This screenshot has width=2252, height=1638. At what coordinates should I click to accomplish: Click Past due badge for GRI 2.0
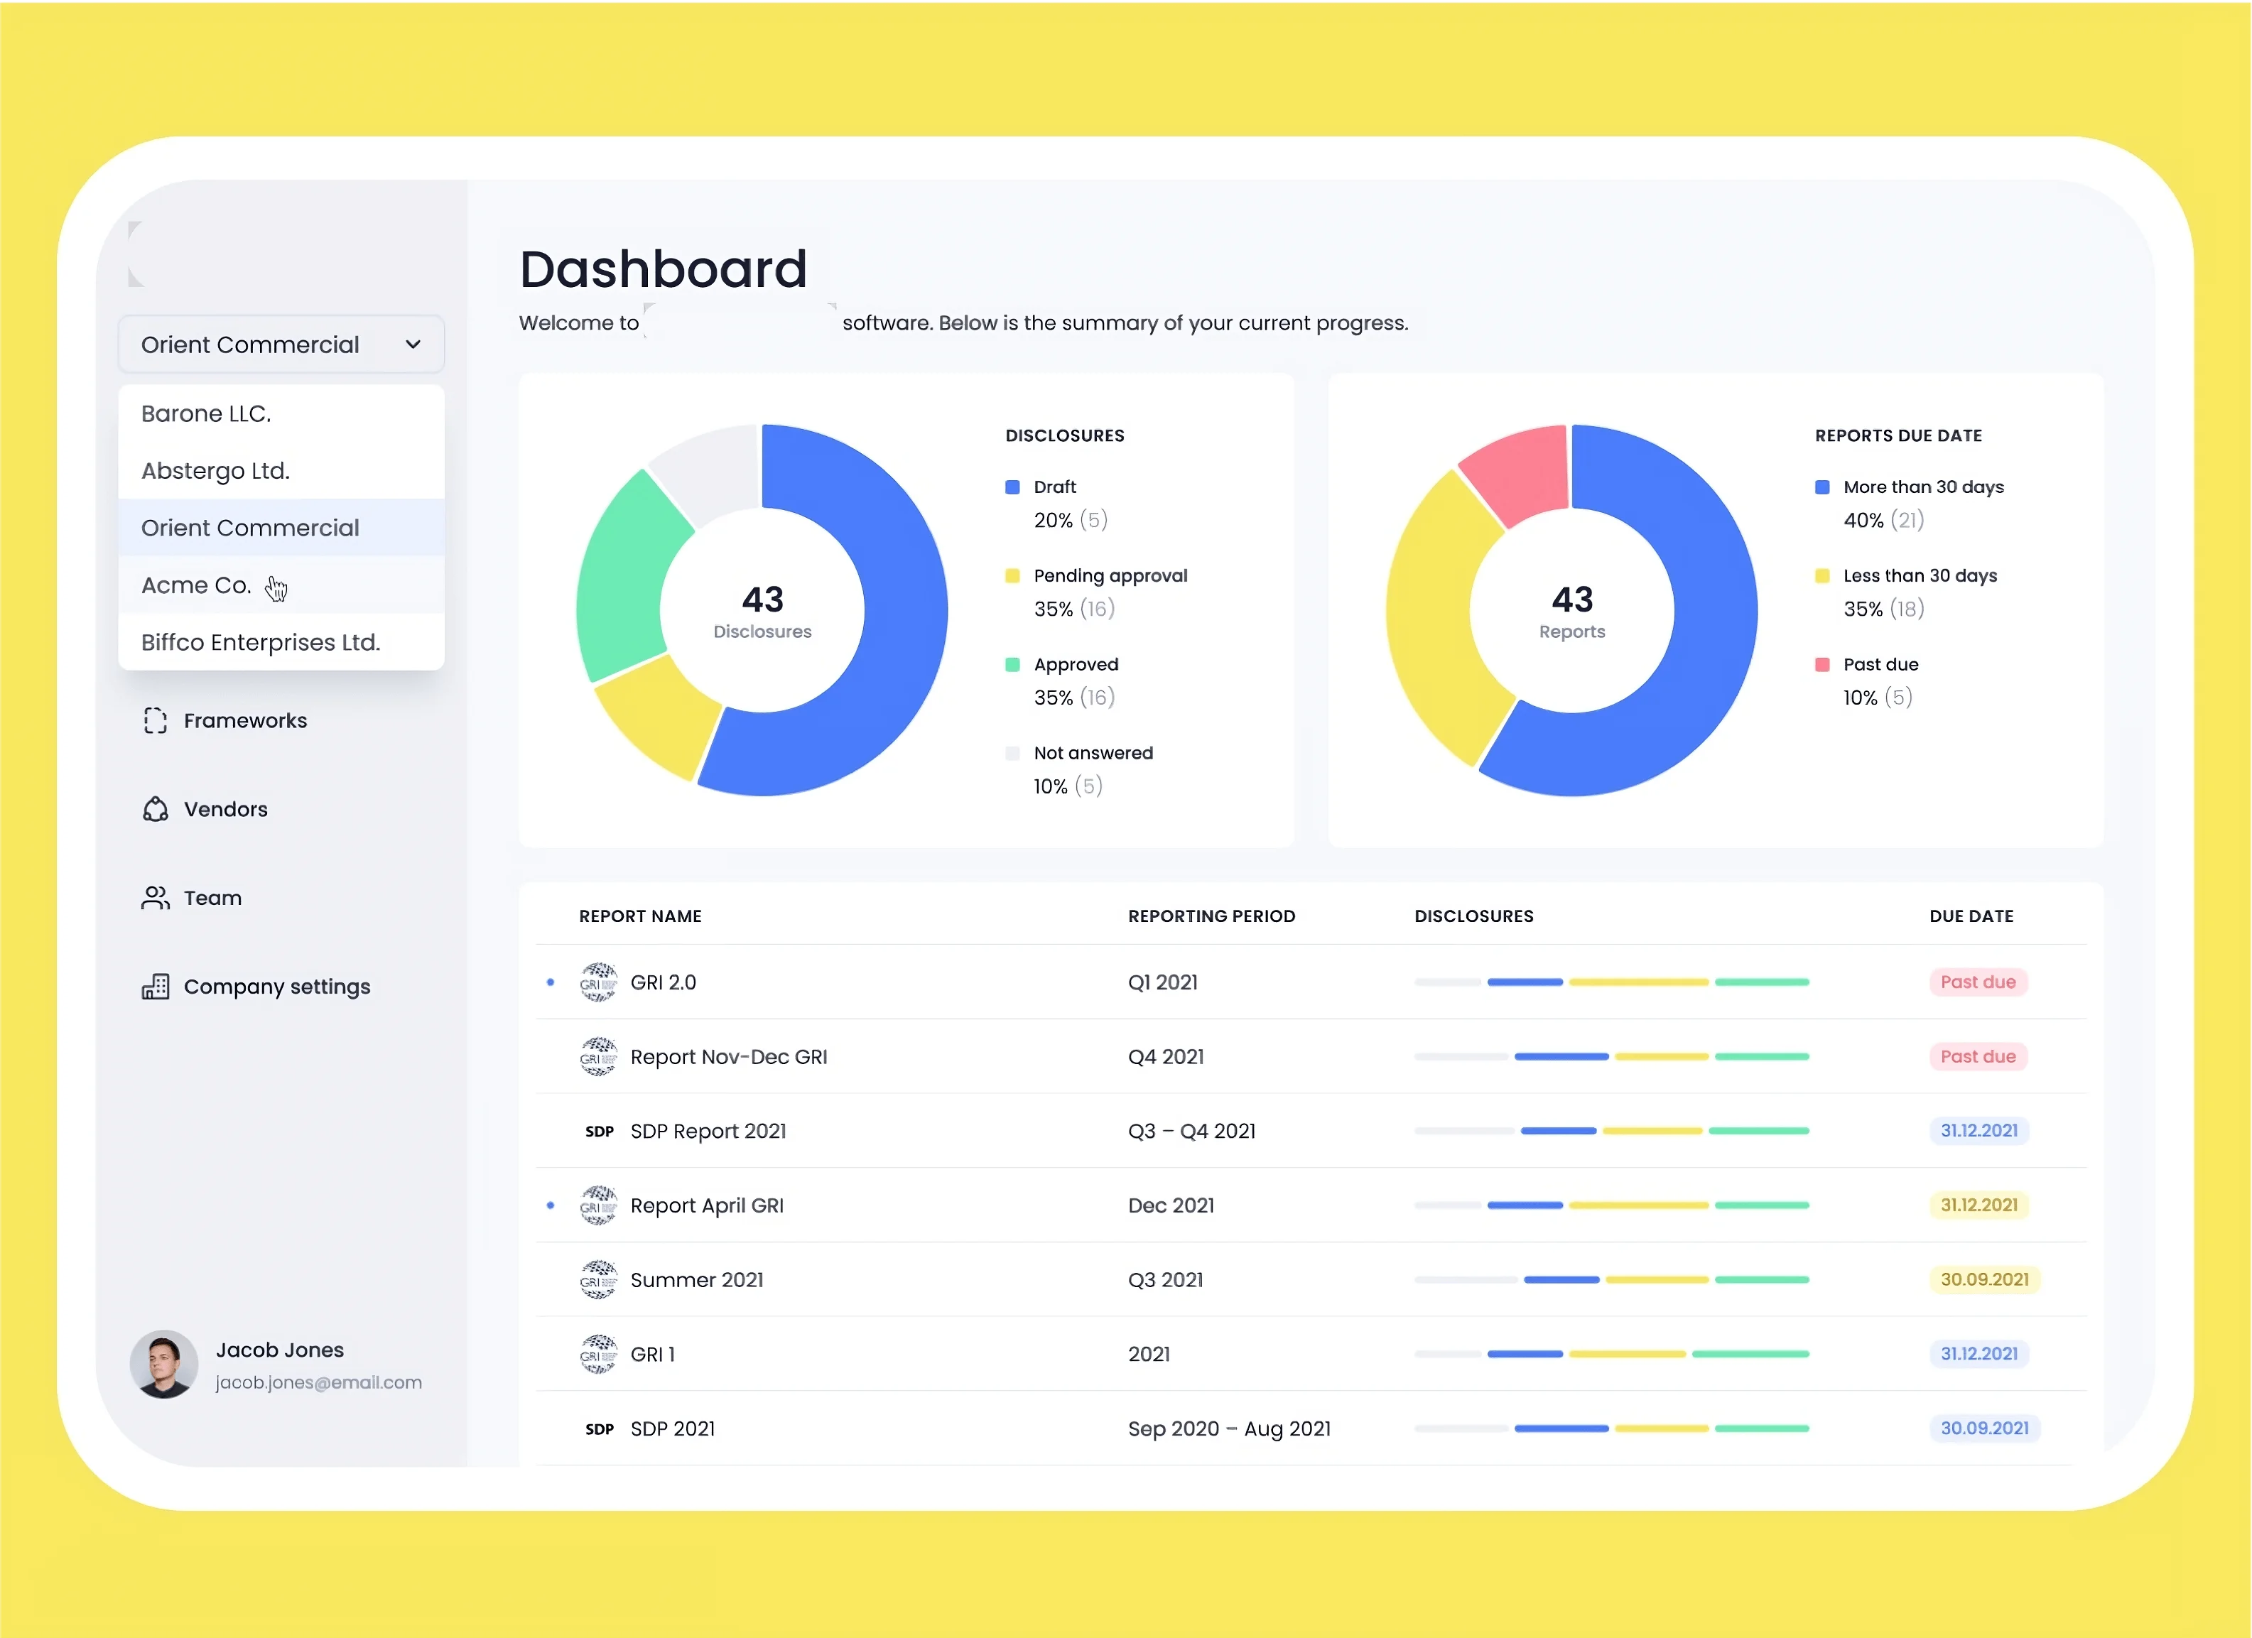(x=1977, y=982)
